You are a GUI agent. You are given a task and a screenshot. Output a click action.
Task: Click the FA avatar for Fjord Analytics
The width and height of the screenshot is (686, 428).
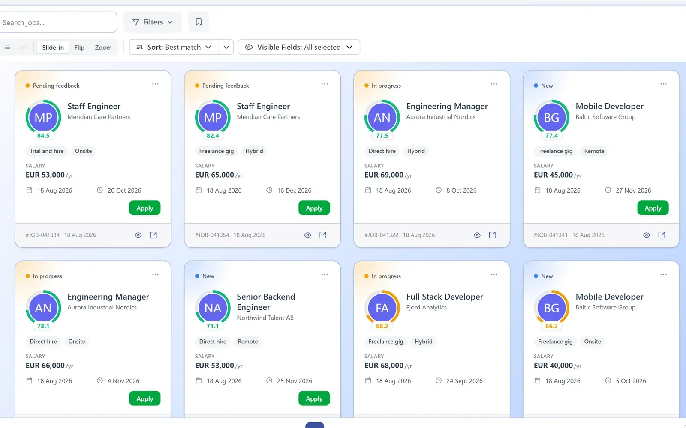382,308
